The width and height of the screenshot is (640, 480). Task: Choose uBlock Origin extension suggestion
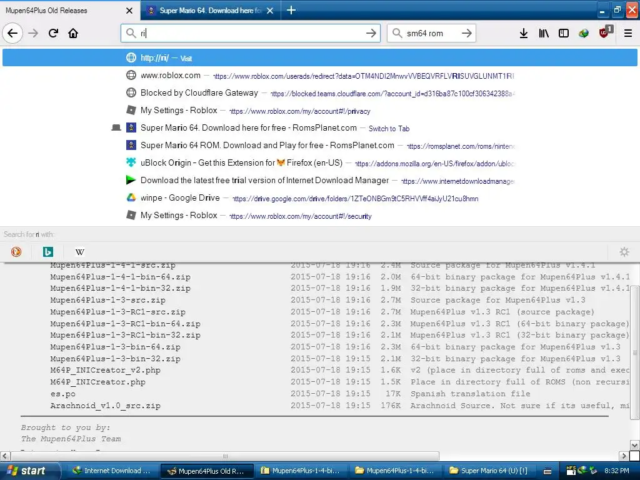320,163
